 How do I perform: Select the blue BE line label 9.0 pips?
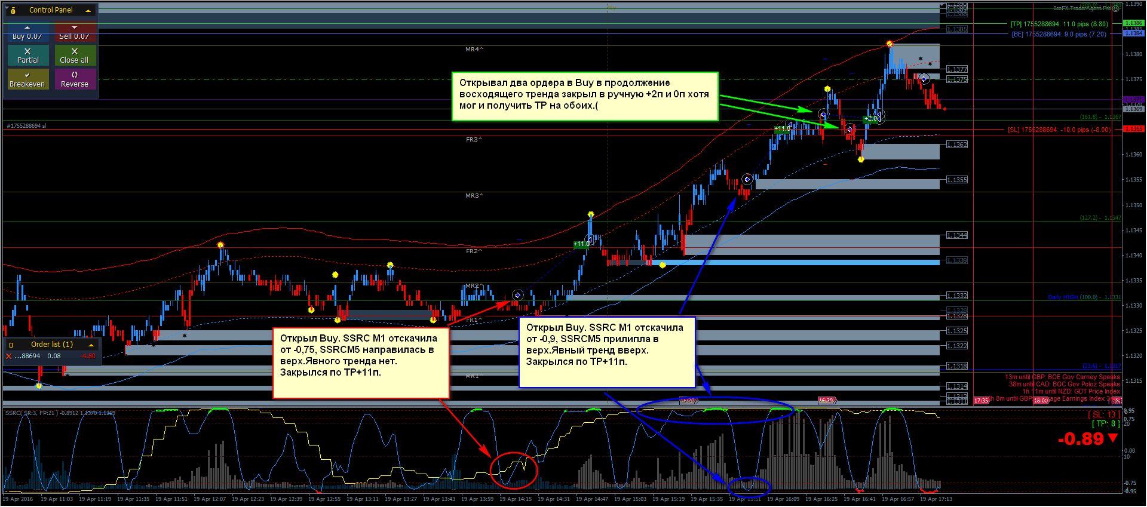click(1059, 35)
